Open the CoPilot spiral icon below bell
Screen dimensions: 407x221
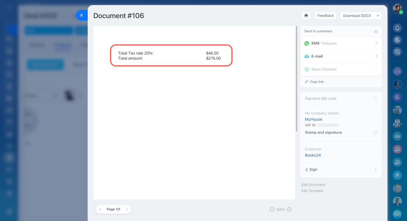coord(397,40)
